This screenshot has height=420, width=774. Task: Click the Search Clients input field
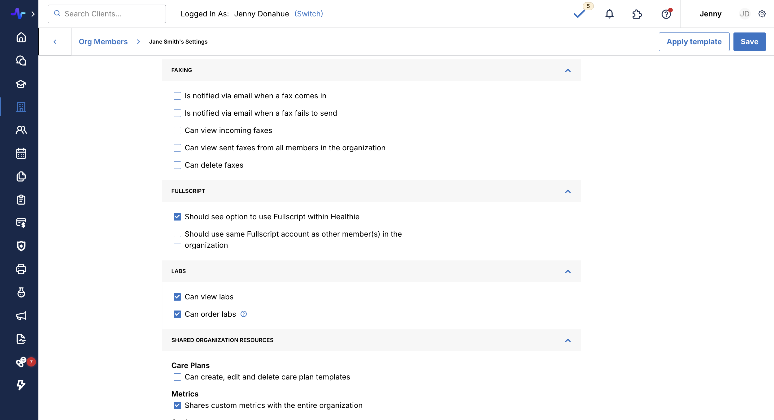[x=107, y=14]
